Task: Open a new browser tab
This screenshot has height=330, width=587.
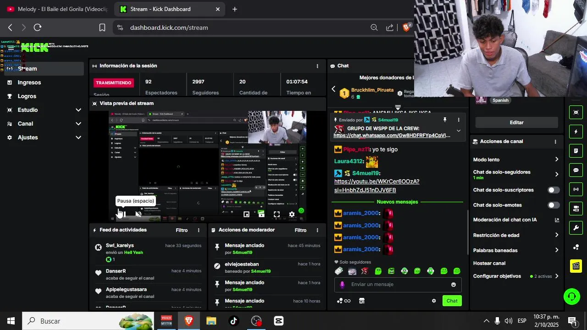Action: pyautogui.click(x=235, y=9)
